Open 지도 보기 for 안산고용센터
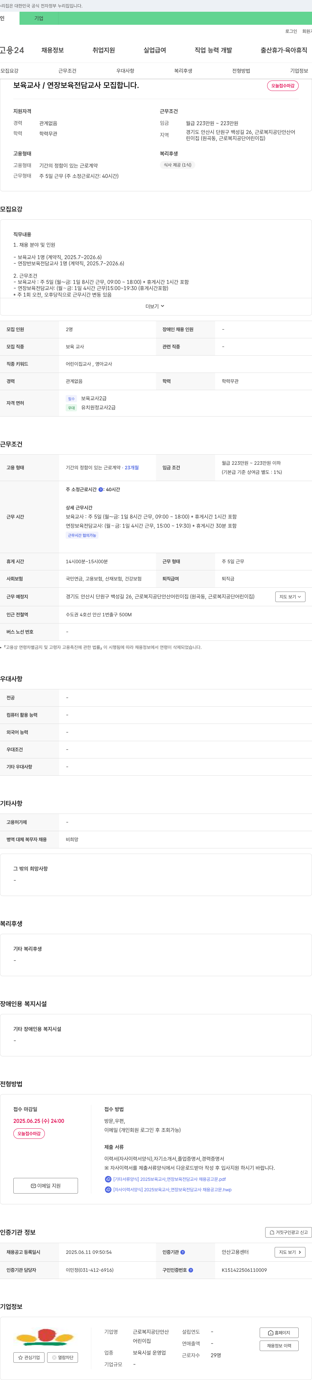This screenshot has height=1380, width=312. pos(290,1253)
